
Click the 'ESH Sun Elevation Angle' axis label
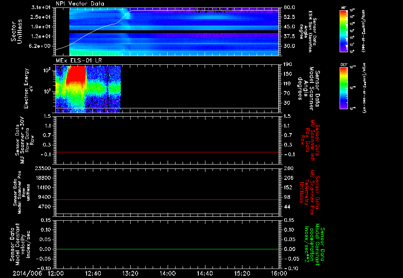[308, 31]
